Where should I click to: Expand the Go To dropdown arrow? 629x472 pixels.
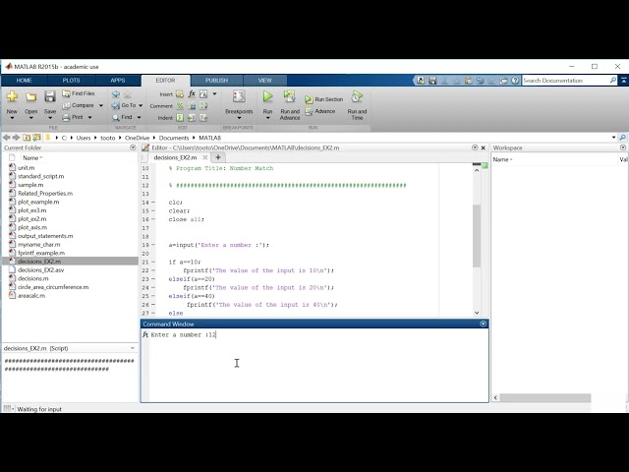(141, 105)
